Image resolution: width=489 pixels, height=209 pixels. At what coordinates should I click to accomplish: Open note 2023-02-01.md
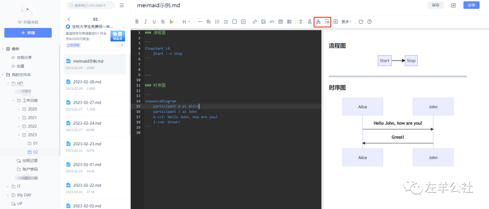[x=95, y=167]
